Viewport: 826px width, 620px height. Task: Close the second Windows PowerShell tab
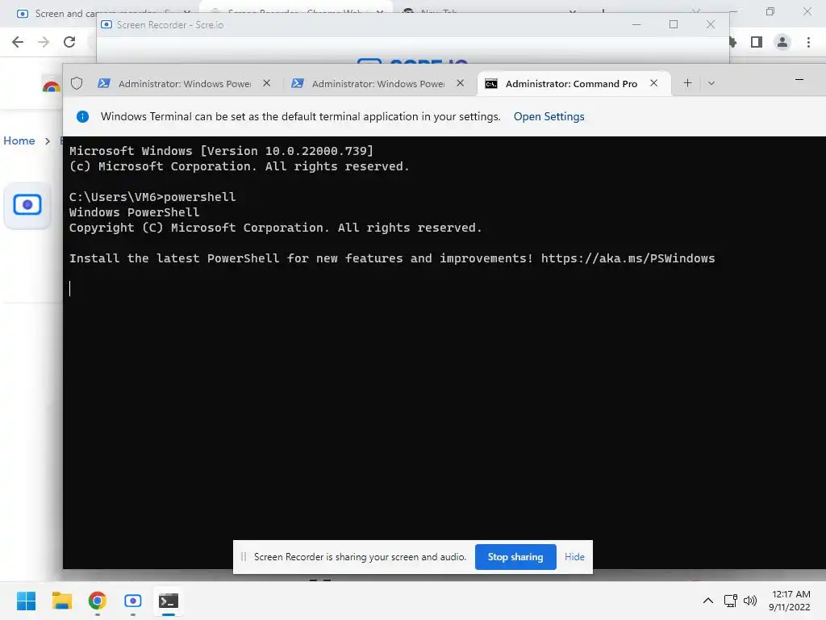tap(460, 83)
